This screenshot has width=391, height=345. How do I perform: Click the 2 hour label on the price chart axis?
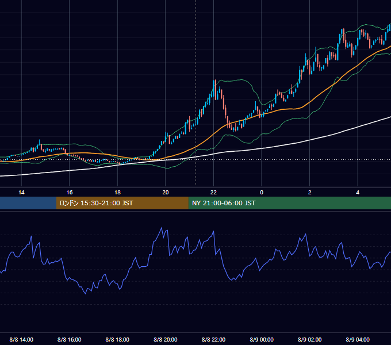point(309,193)
